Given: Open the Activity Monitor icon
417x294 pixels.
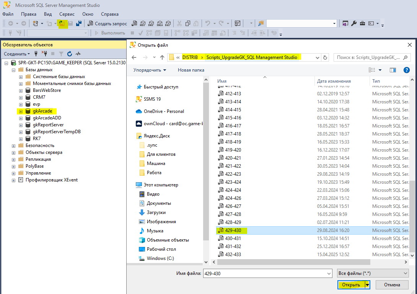Looking at the screenshot, I should pyautogui.click(x=238, y=23).
